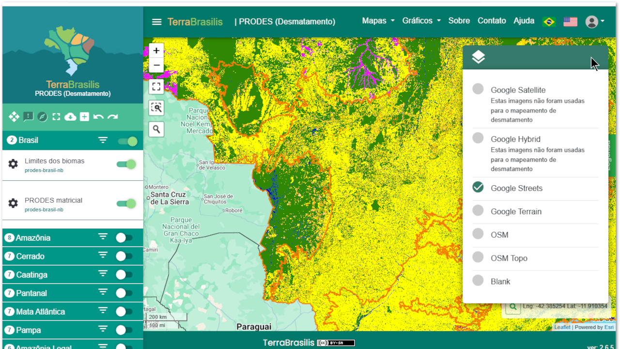The image size is (620, 349).
Task: Toggle the Limites dos biomas layer switch
Action: point(126,164)
